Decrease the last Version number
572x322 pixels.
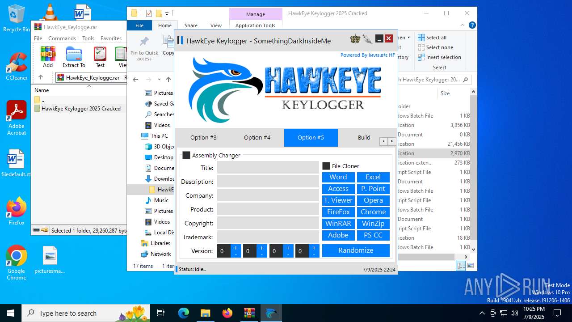[314, 254]
